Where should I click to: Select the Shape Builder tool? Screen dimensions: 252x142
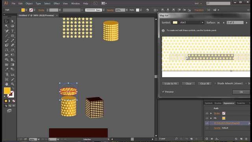click(7, 60)
